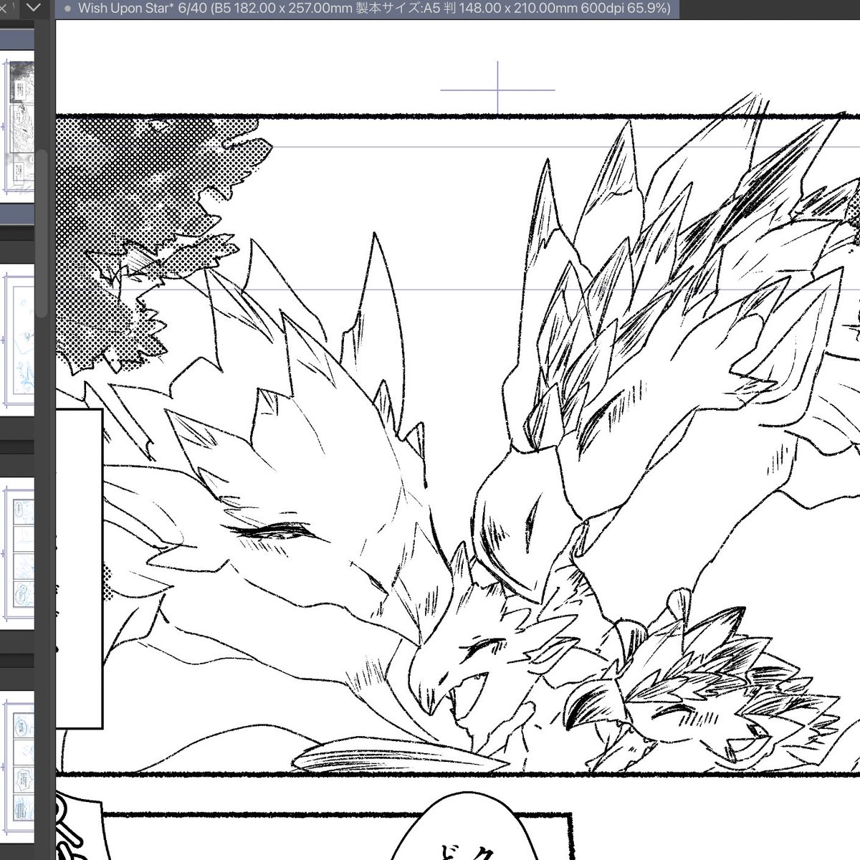Expand the page manager tab dropdown chevron
The image size is (860, 860).
pyautogui.click(x=33, y=9)
